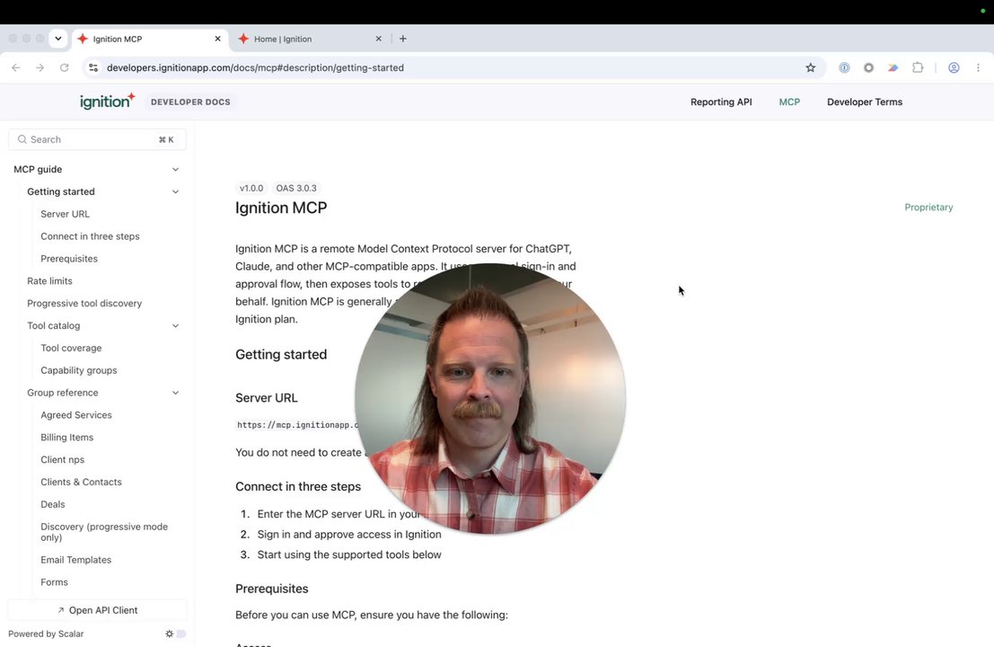Follow the Powered by Scalar link
994x647 pixels.
tap(46, 634)
